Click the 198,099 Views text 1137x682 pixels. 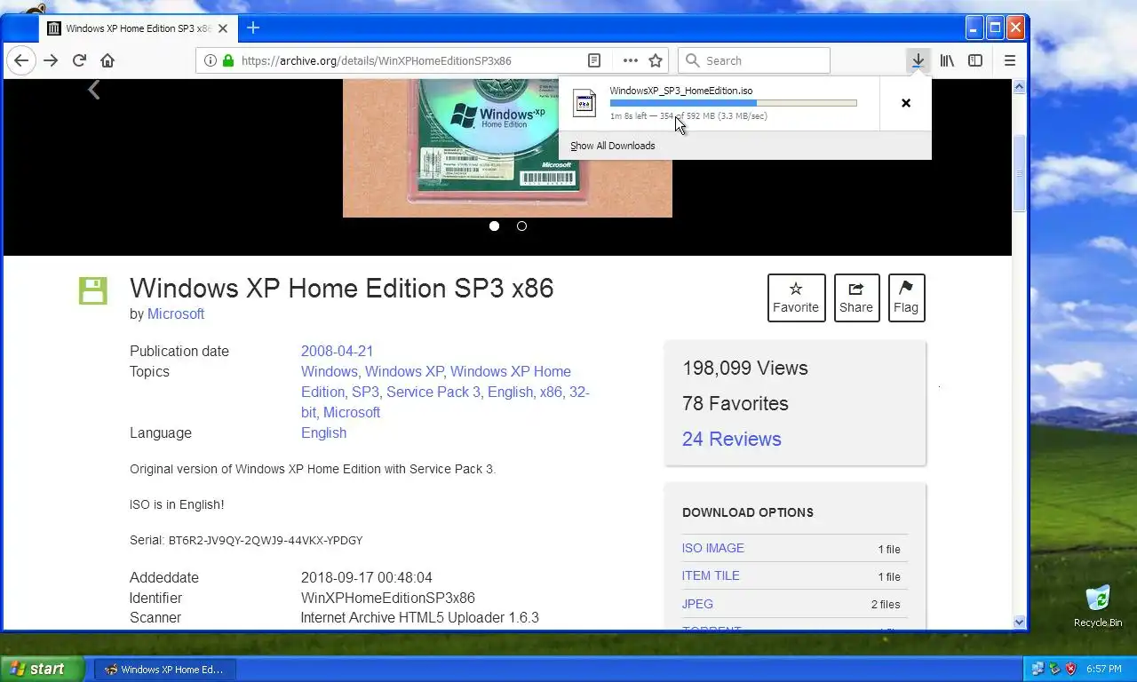745,369
